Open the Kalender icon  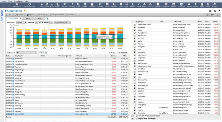pyautogui.click(x=174, y=5)
